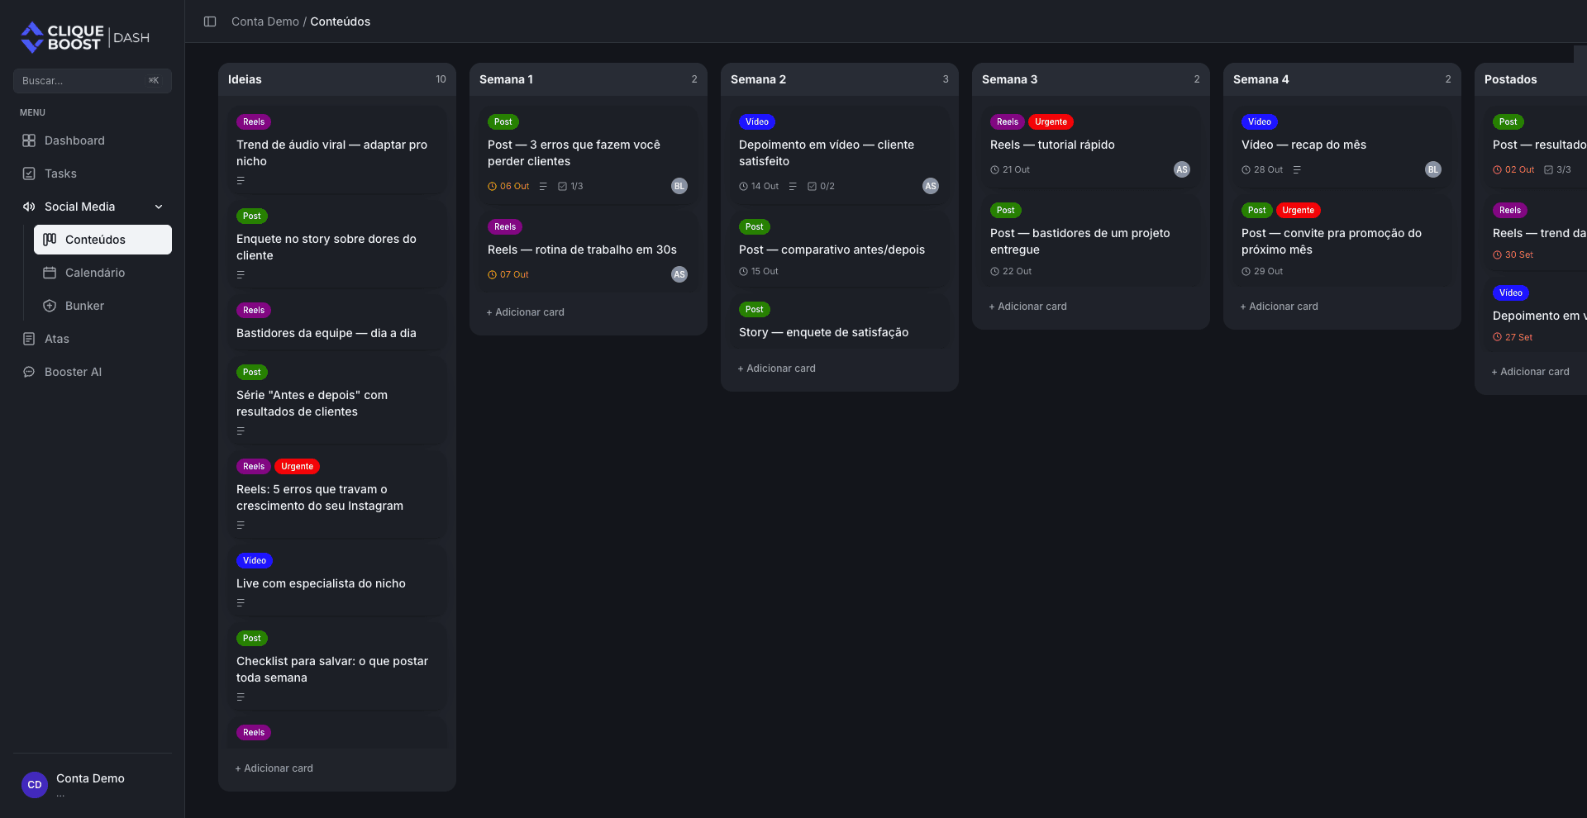Click the description icon on Trend de áudio card
This screenshot has width=1587, height=818.
(x=241, y=180)
